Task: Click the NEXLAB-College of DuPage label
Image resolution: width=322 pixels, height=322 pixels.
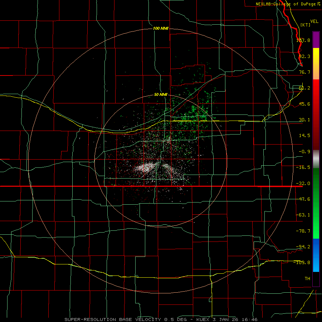Action: pyautogui.click(x=286, y=4)
